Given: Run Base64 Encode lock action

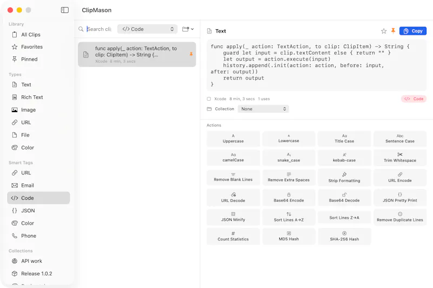Looking at the screenshot, I should point(288,198).
